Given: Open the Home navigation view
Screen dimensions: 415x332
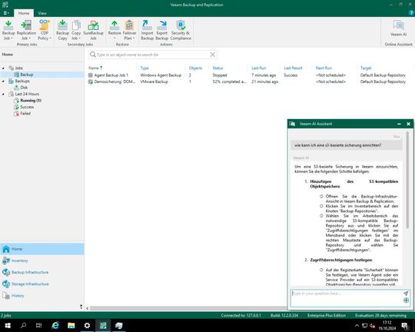Looking at the screenshot, I should (x=42, y=249).
